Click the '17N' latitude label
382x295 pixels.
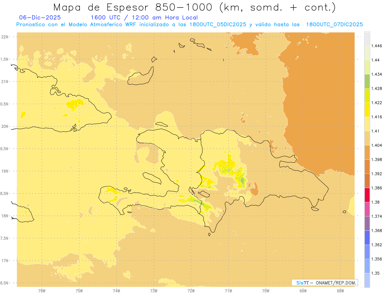tap(5, 261)
